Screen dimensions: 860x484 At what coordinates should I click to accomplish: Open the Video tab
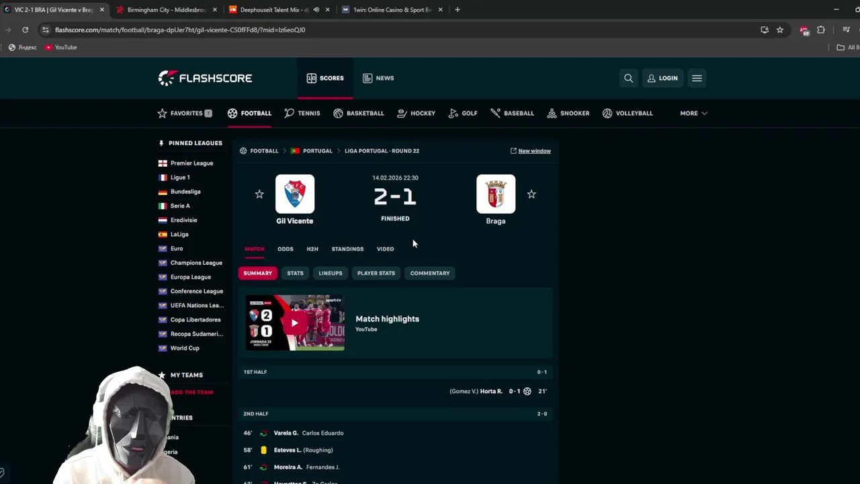(385, 249)
